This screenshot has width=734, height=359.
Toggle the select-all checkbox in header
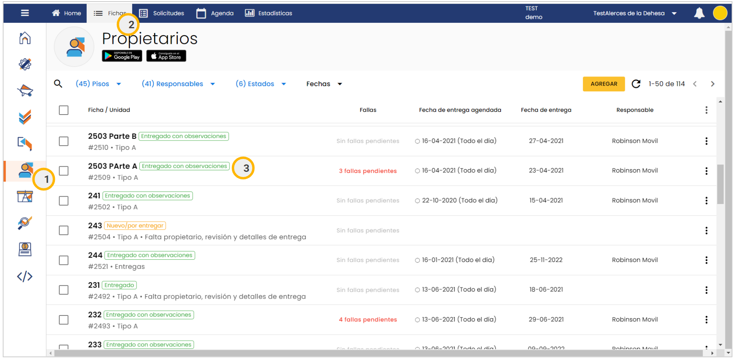(64, 110)
